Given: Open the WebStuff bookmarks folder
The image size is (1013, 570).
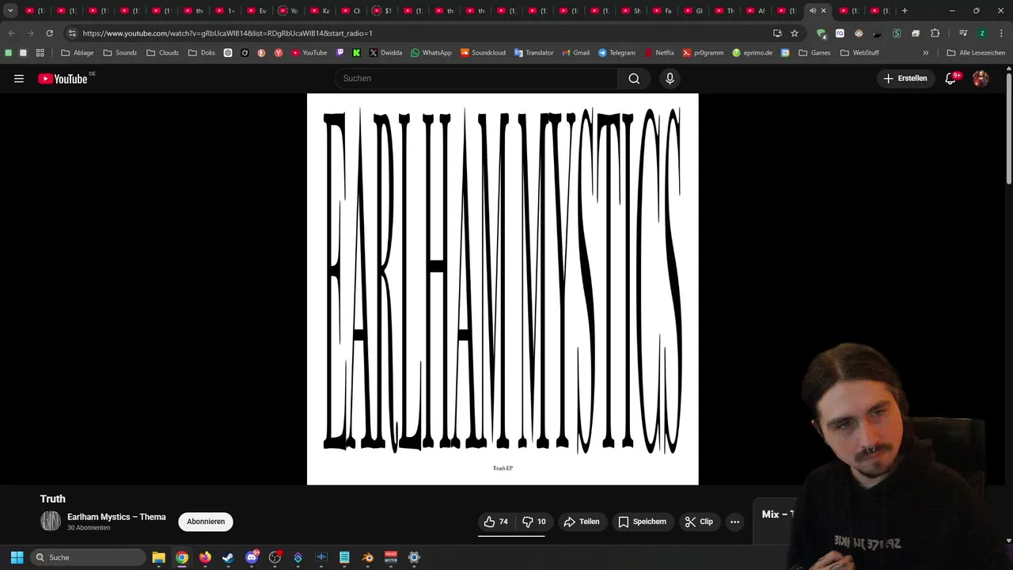Looking at the screenshot, I should (859, 53).
